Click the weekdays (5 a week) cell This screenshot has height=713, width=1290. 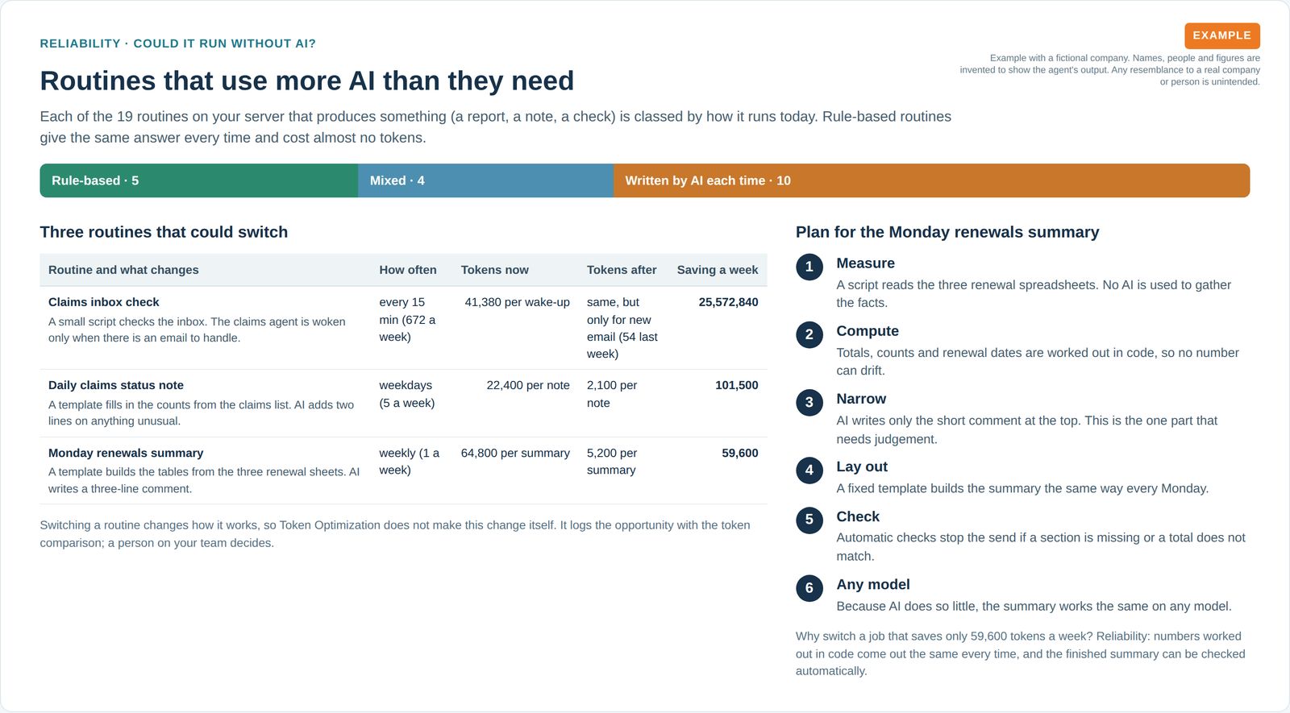click(x=407, y=394)
